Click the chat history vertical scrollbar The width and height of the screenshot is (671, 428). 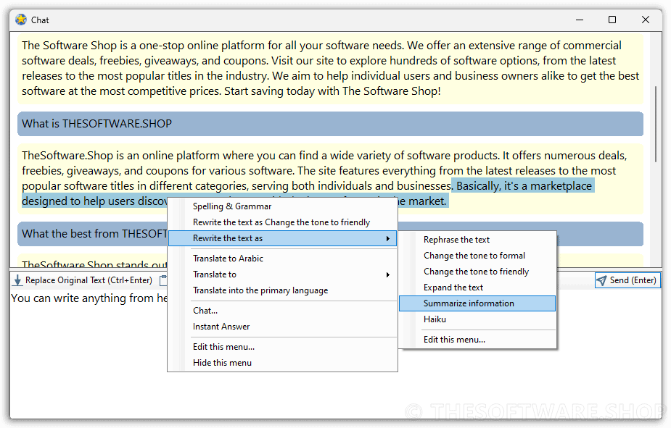pyautogui.click(x=656, y=124)
